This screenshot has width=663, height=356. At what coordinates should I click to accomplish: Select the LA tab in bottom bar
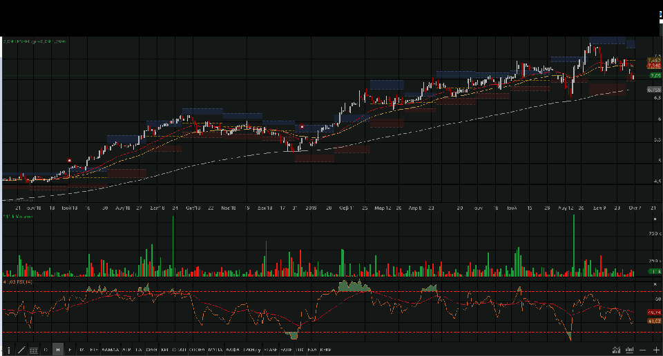[x=138, y=350]
